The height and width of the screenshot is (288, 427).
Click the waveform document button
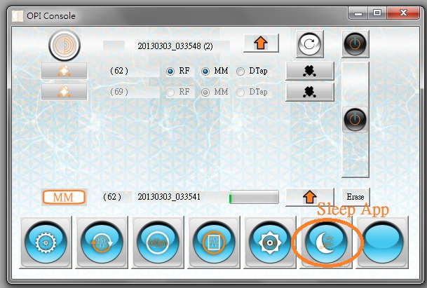coord(214,242)
